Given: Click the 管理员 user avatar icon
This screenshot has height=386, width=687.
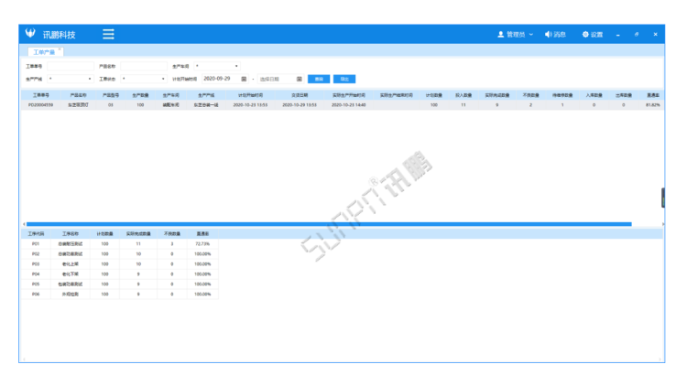Looking at the screenshot, I should [500, 34].
